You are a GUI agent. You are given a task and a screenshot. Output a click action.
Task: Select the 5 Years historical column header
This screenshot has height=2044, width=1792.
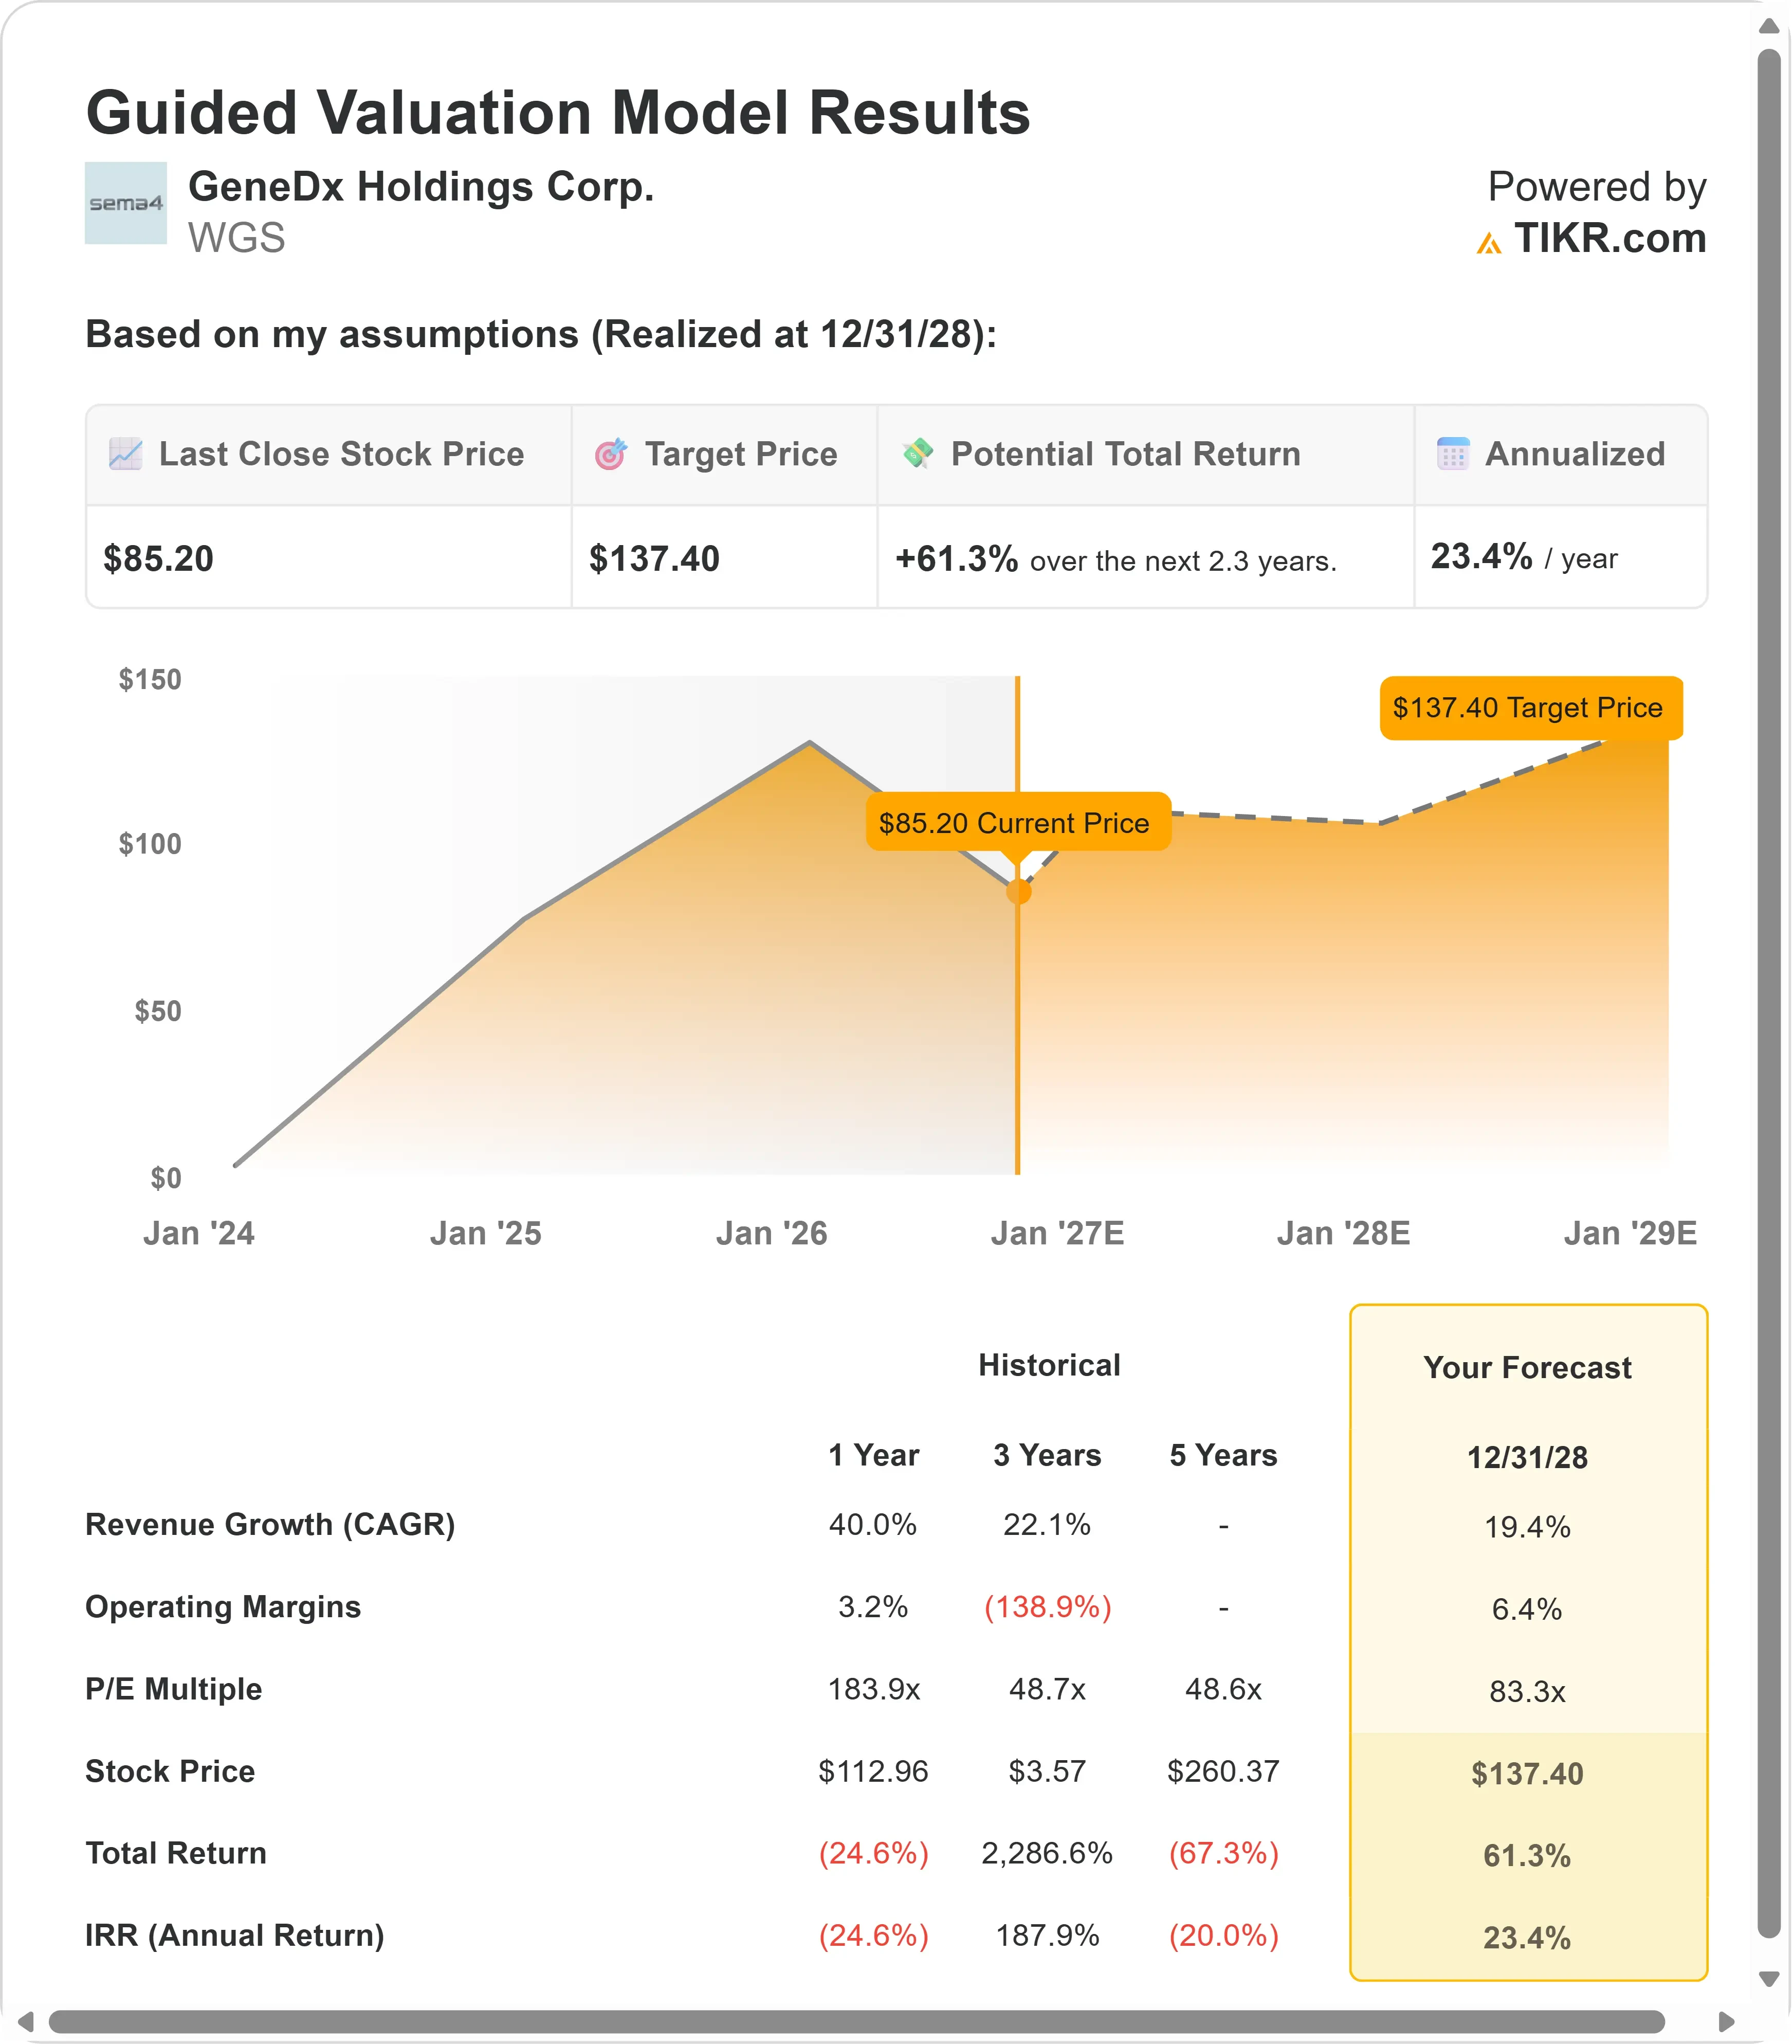1223,1455
